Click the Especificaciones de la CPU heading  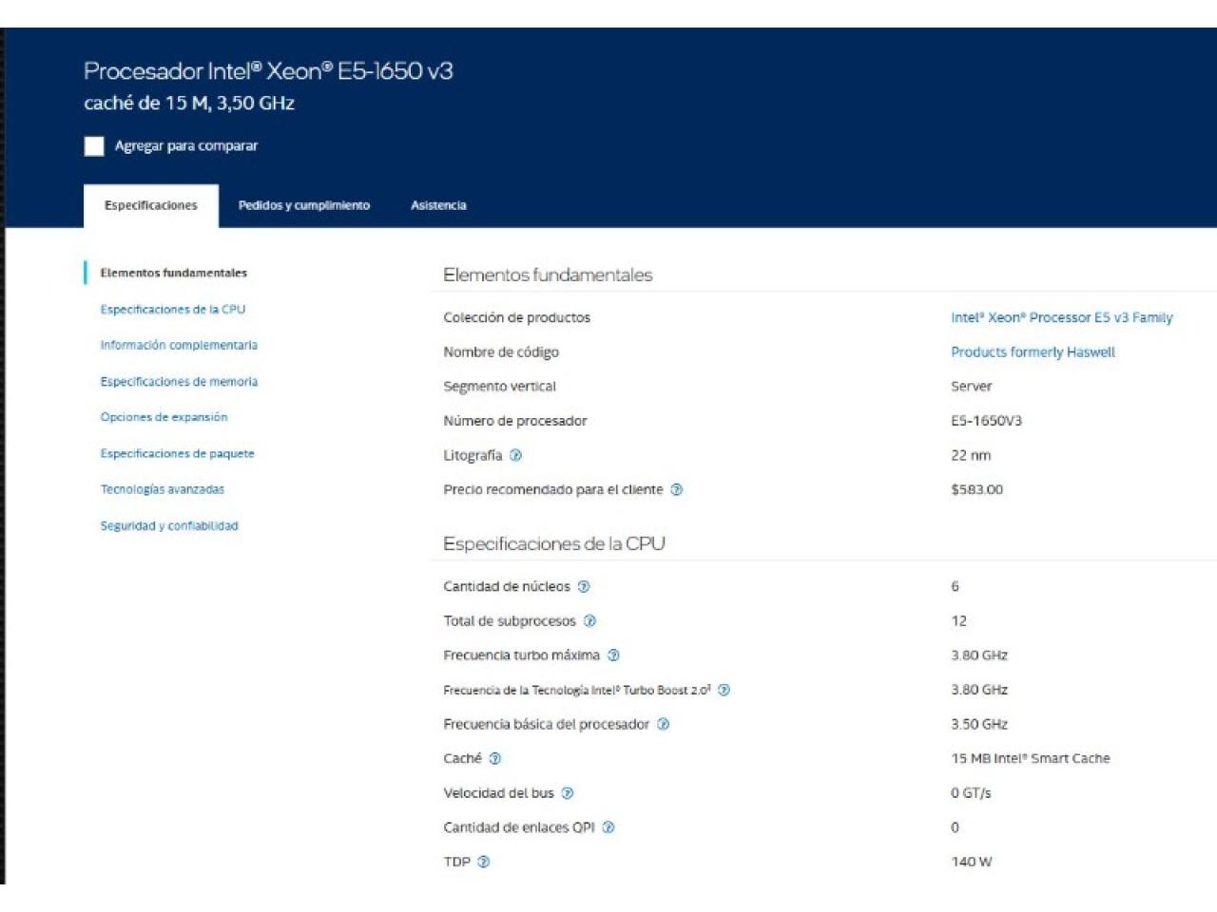coord(554,543)
